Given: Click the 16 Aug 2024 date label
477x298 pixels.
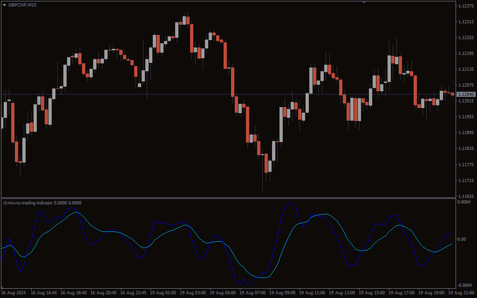Looking at the screenshot, I should click(14, 293).
